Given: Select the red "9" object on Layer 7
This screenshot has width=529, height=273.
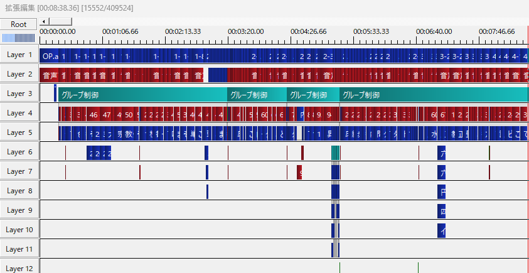Looking at the screenshot, I should coord(299,173).
